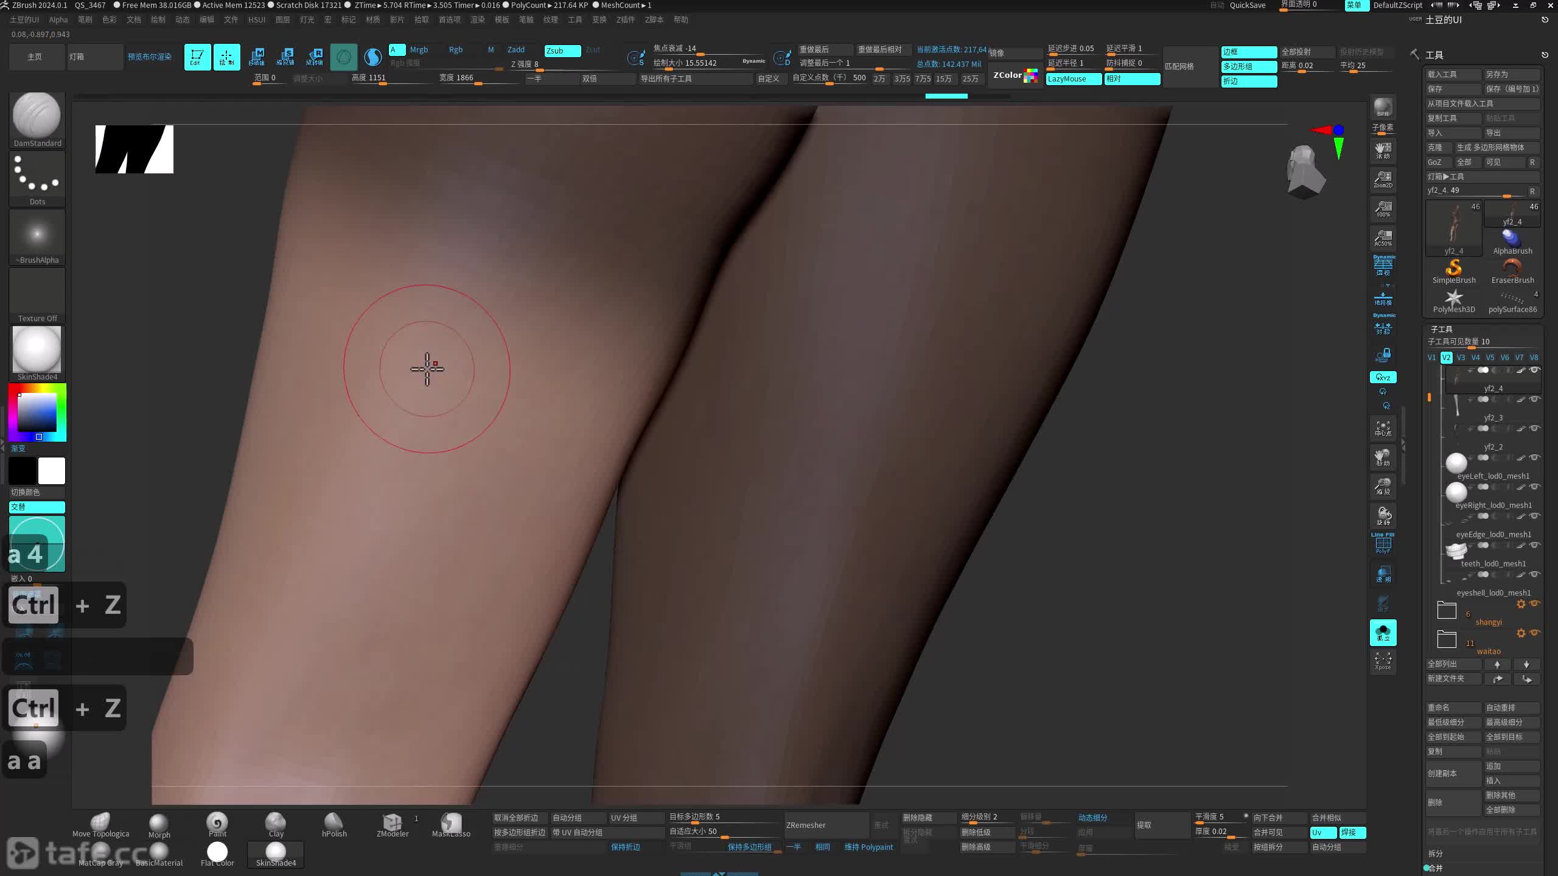Click the AC50% half-size icon
1558x876 pixels.
[1383, 238]
